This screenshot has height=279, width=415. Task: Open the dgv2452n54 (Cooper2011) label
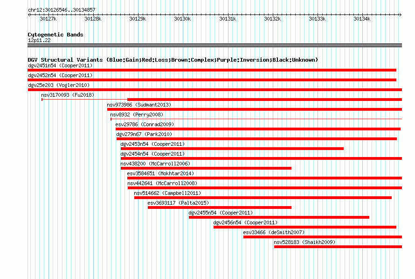pyautogui.click(x=60, y=75)
